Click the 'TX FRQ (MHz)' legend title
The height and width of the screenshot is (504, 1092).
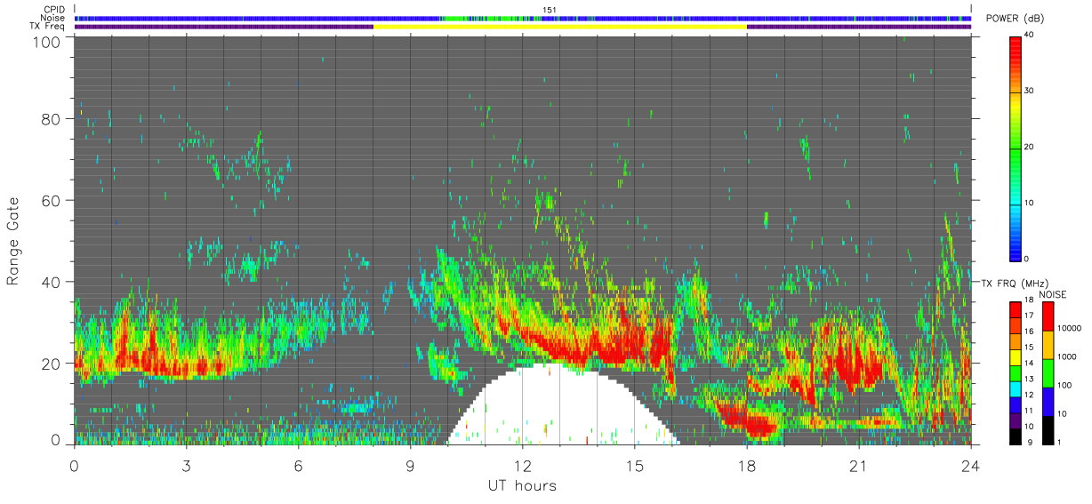(1013, 283)
